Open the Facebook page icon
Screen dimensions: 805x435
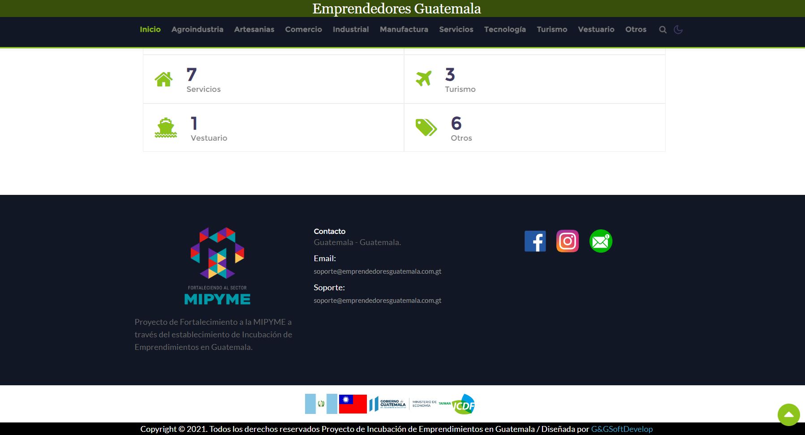pos(535,241)
